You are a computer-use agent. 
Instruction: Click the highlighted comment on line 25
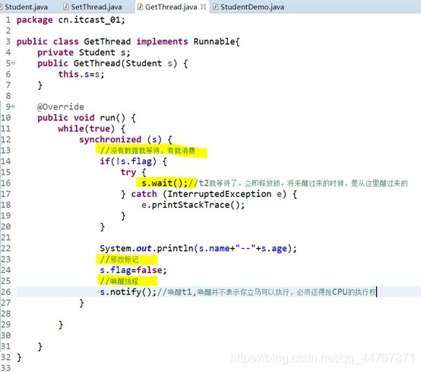(119, 281)
